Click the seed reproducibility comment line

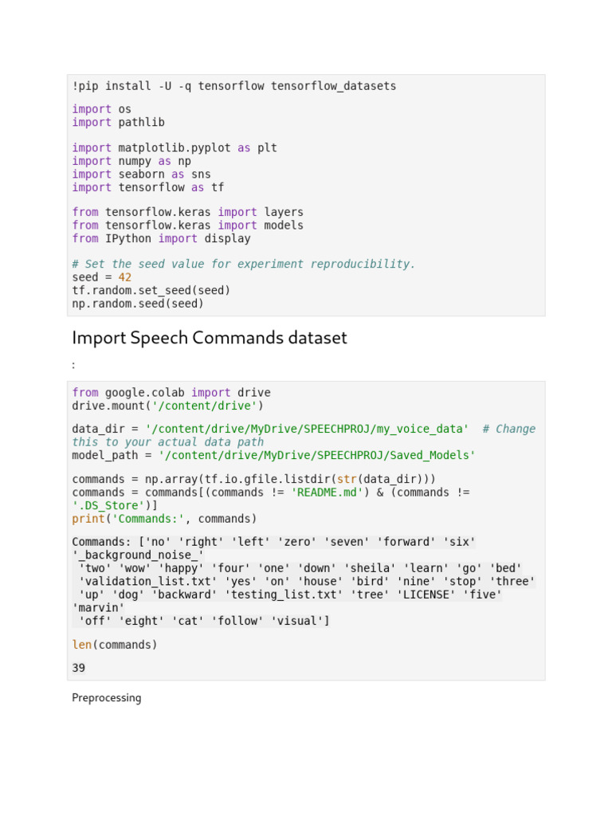click(x=244, y=264)
